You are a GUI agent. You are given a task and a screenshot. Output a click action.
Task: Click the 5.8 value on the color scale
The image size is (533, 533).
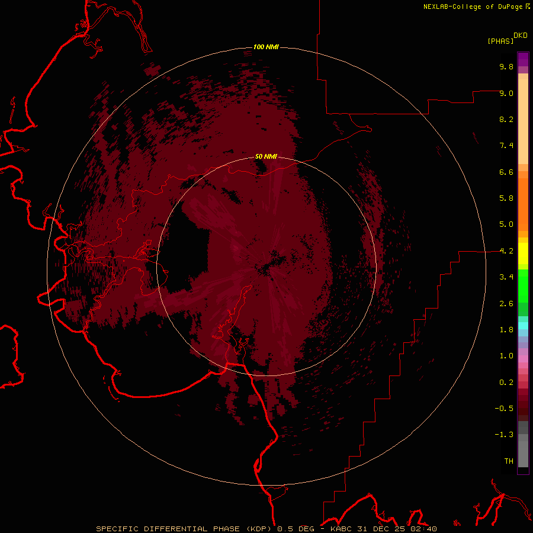506,198
